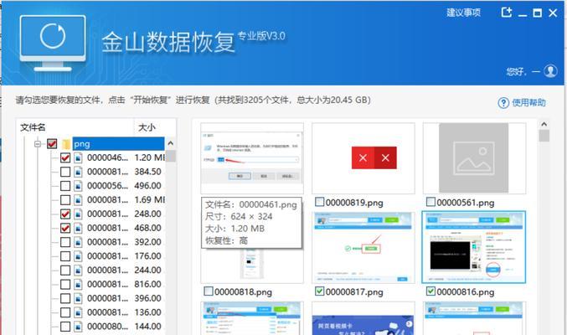567x335 pixels.
Task: Tick the 00000818.png thumbnail checkbox
Action: tap(209, 291)
